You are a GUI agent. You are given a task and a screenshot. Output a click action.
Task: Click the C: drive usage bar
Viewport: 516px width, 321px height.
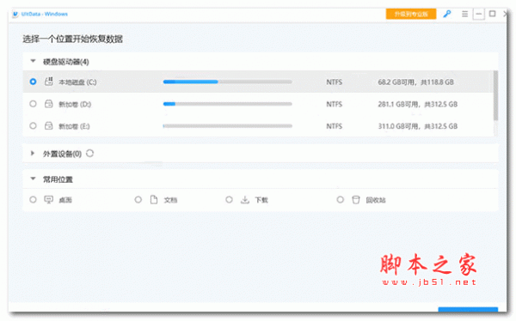(x=227, y=82)
